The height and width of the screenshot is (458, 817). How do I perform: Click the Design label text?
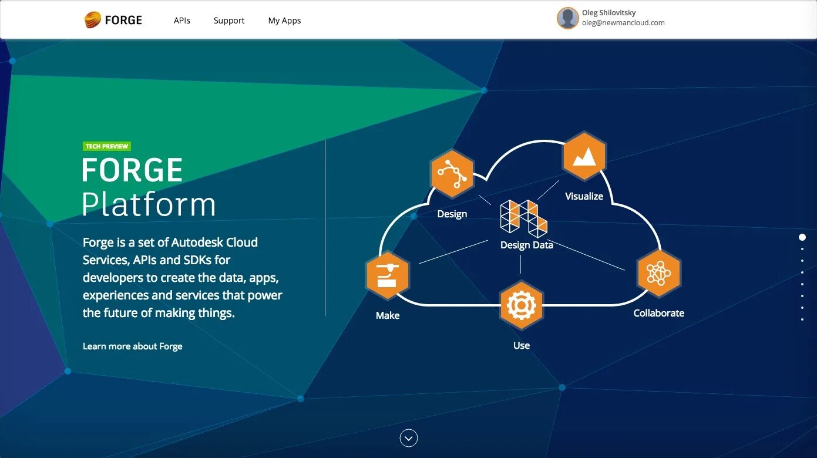[x=452, y=214]
